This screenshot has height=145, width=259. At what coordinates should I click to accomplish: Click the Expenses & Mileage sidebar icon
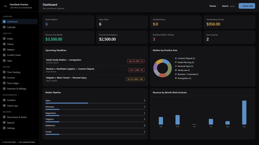click(4, 89)
